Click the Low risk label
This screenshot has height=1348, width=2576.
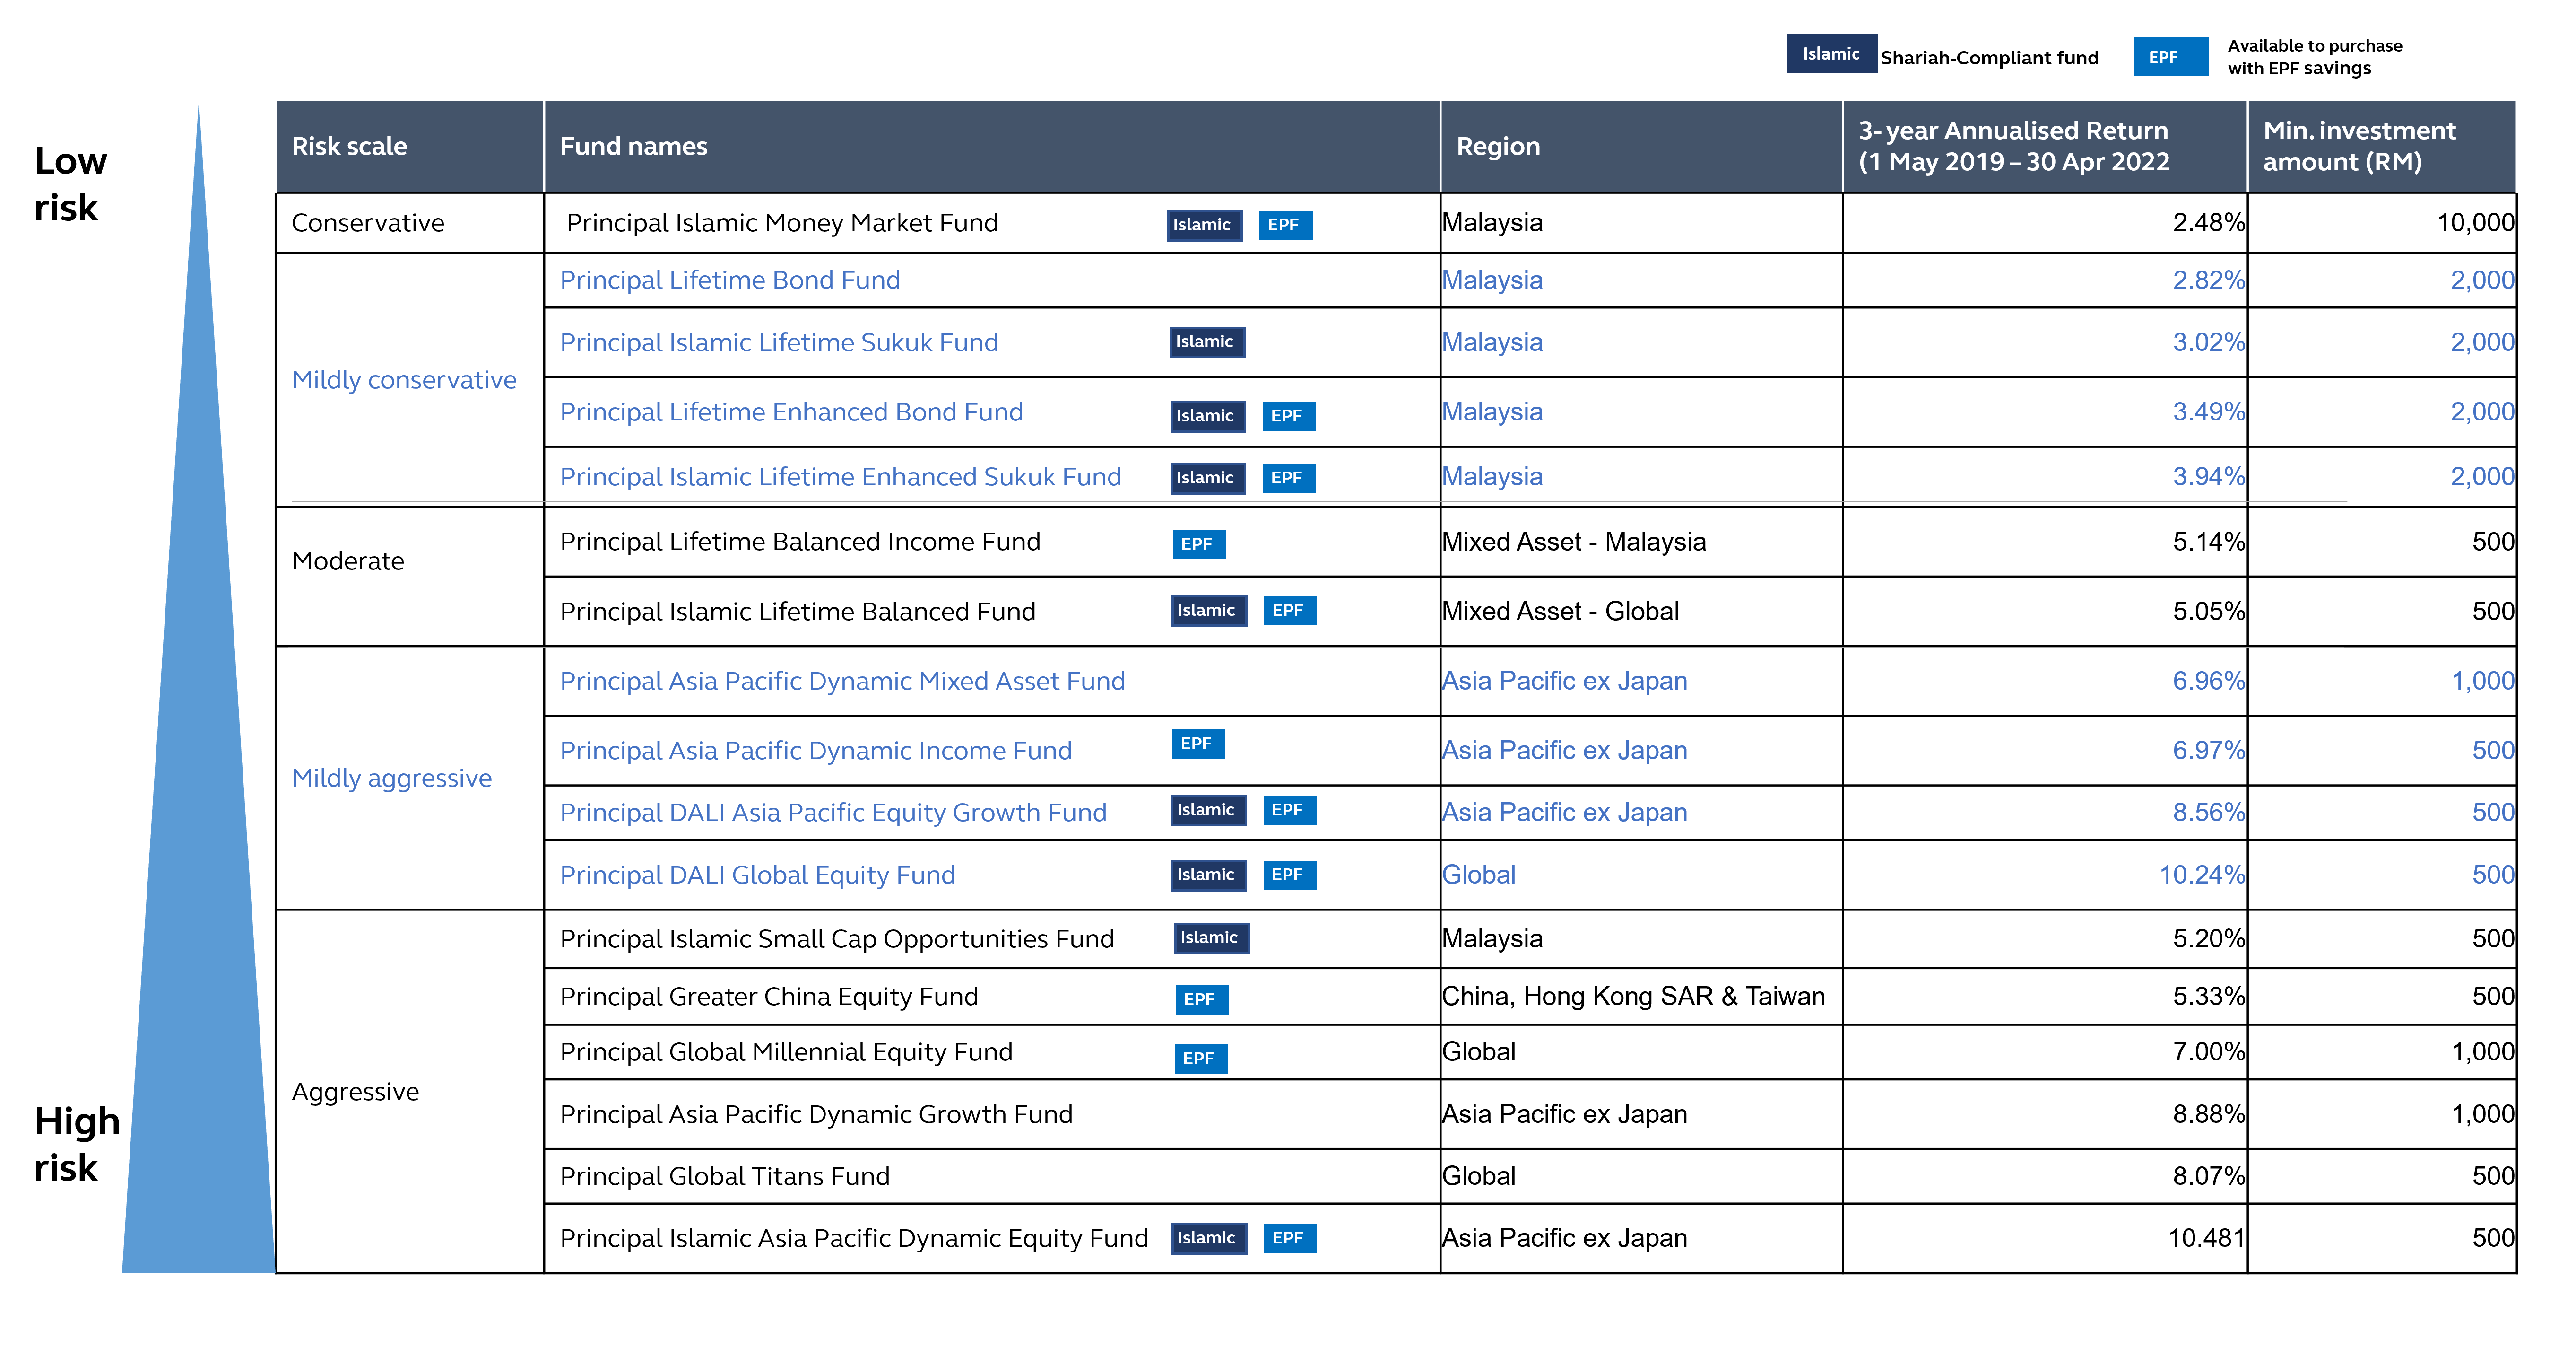tap(70, 184)
